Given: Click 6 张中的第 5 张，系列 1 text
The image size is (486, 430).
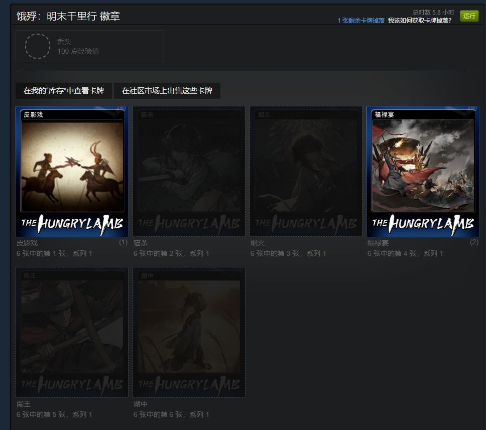Looking at the screenshot, I should click(54, 414).
